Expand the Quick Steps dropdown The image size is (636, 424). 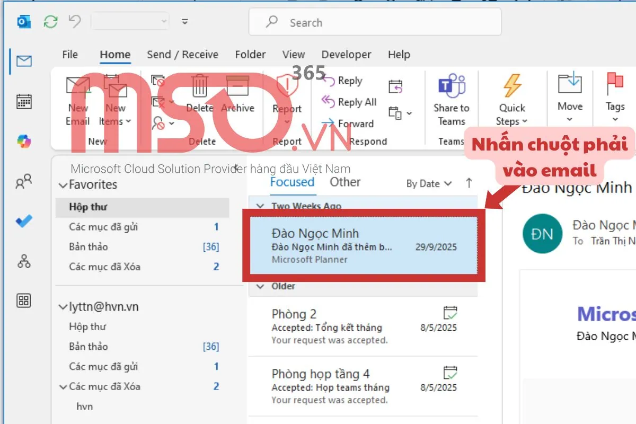512,121
